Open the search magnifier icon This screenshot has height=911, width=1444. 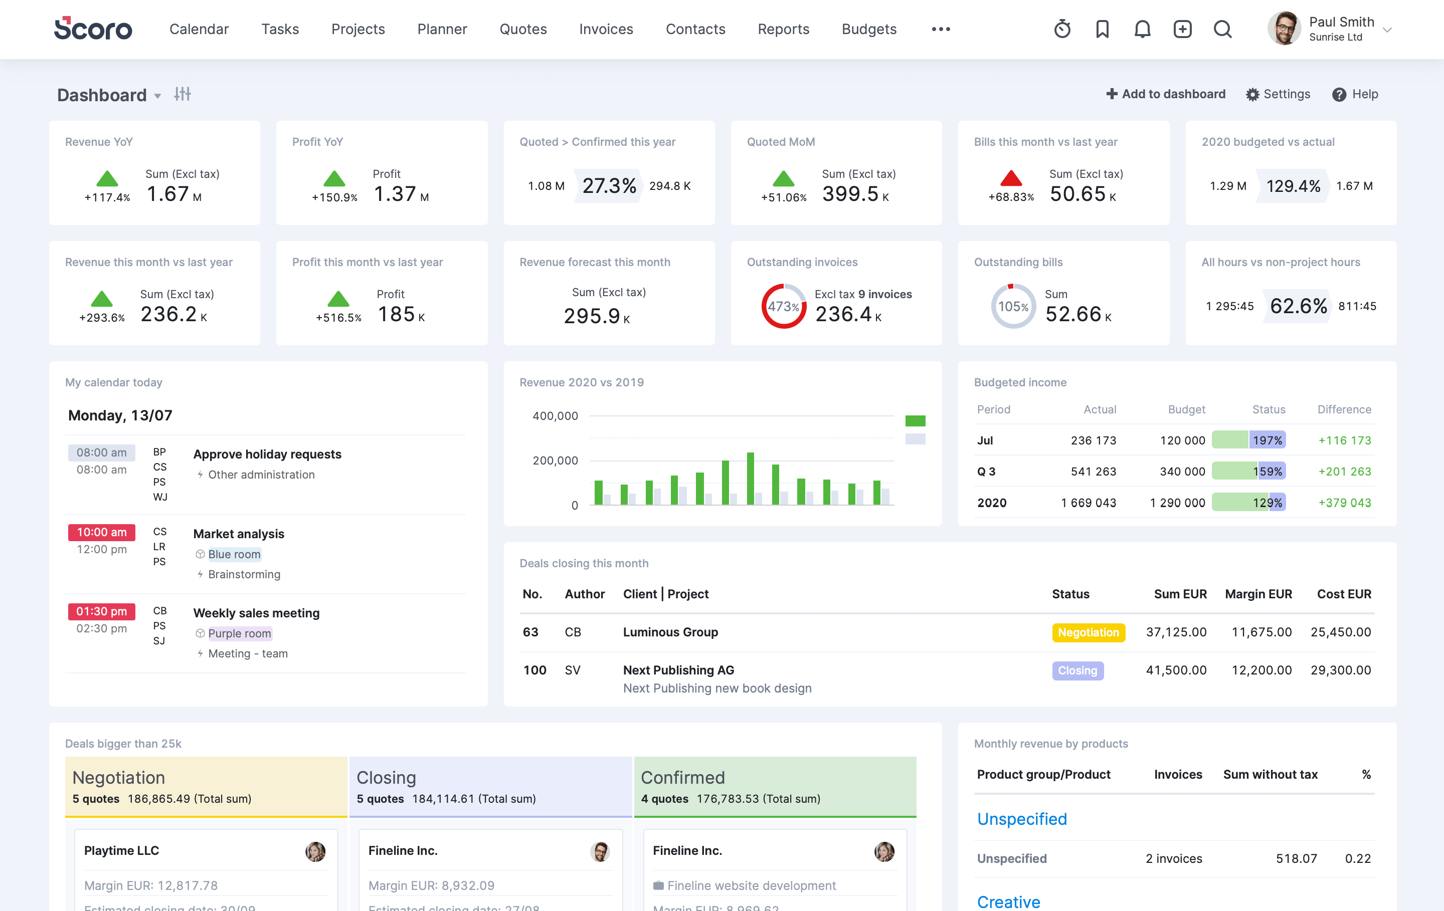pyautogui.click(x=1223, y=29)
